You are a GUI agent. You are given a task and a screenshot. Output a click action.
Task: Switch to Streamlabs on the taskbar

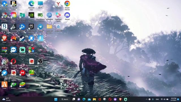126,99
